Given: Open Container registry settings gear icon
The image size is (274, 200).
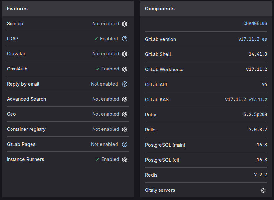Looking at the screenshot, I should (125, 130).
